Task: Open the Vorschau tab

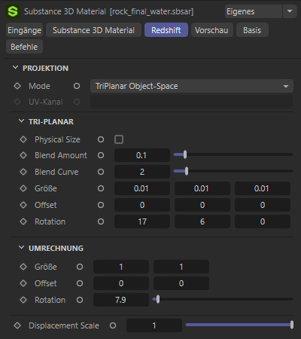Action: coord(212,30)
